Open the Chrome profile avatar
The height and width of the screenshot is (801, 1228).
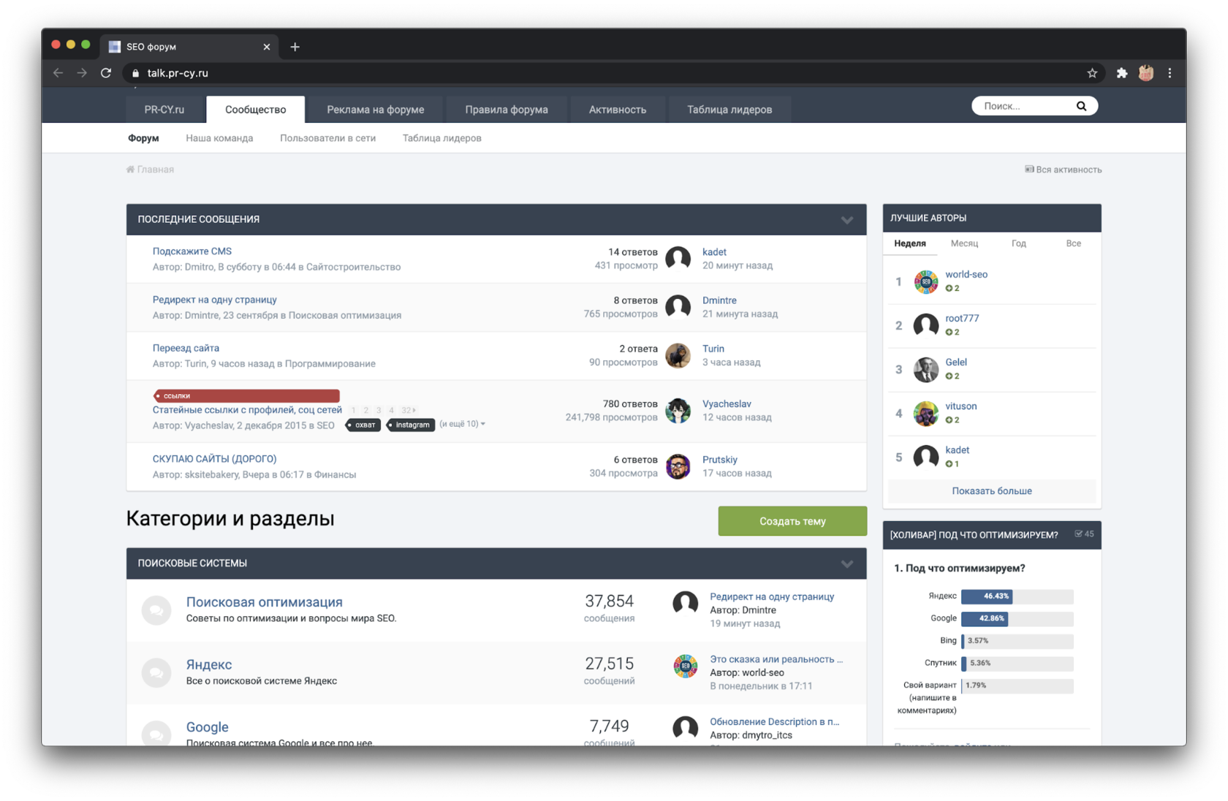[x=1146, y=73]
